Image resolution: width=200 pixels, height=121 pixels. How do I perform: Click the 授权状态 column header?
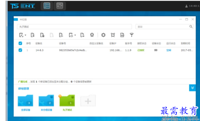[142, 43]
